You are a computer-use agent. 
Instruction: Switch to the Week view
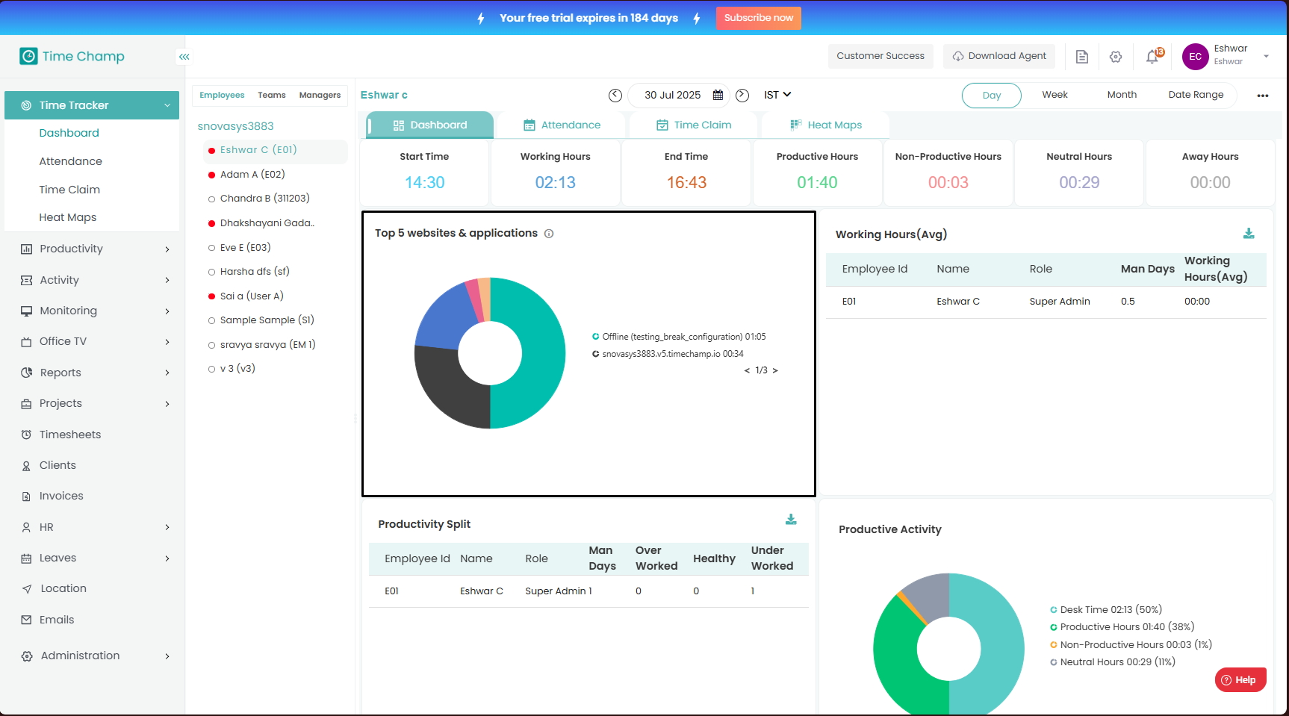(1055, 95)
